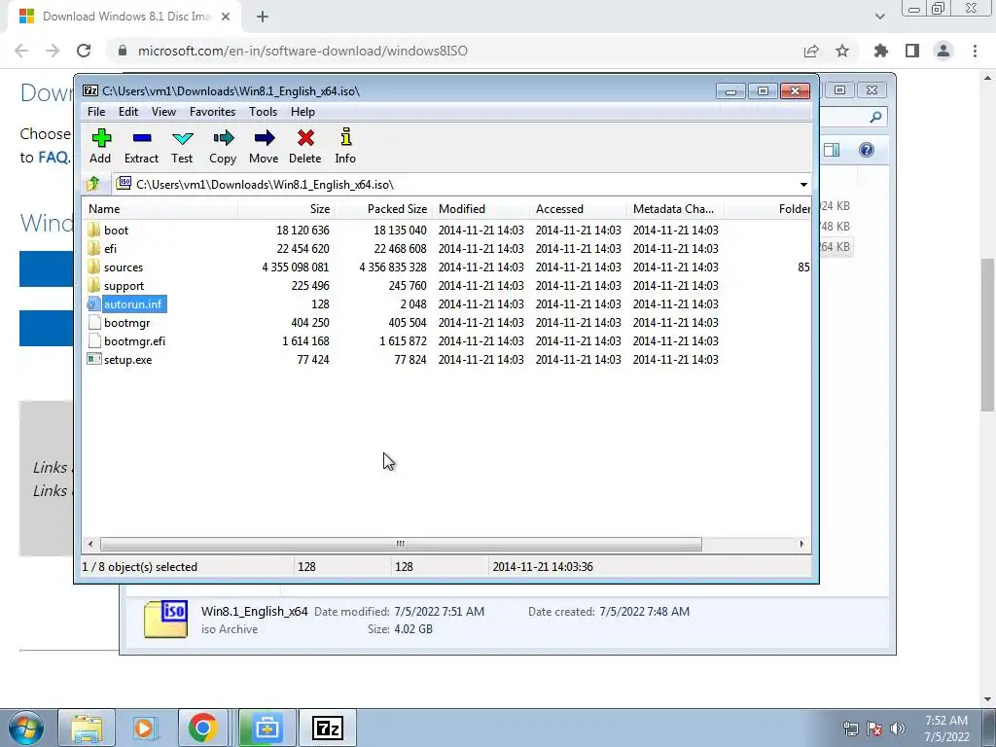Open a new Chrome tab
Screen dimensions: 996x747
pyautogui.click(x=263, y=18)
